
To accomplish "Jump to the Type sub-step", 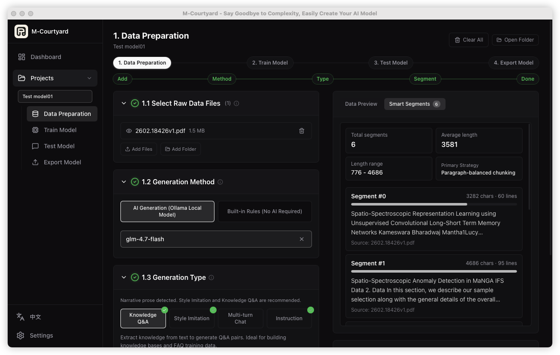I will [x=323, y=79].
